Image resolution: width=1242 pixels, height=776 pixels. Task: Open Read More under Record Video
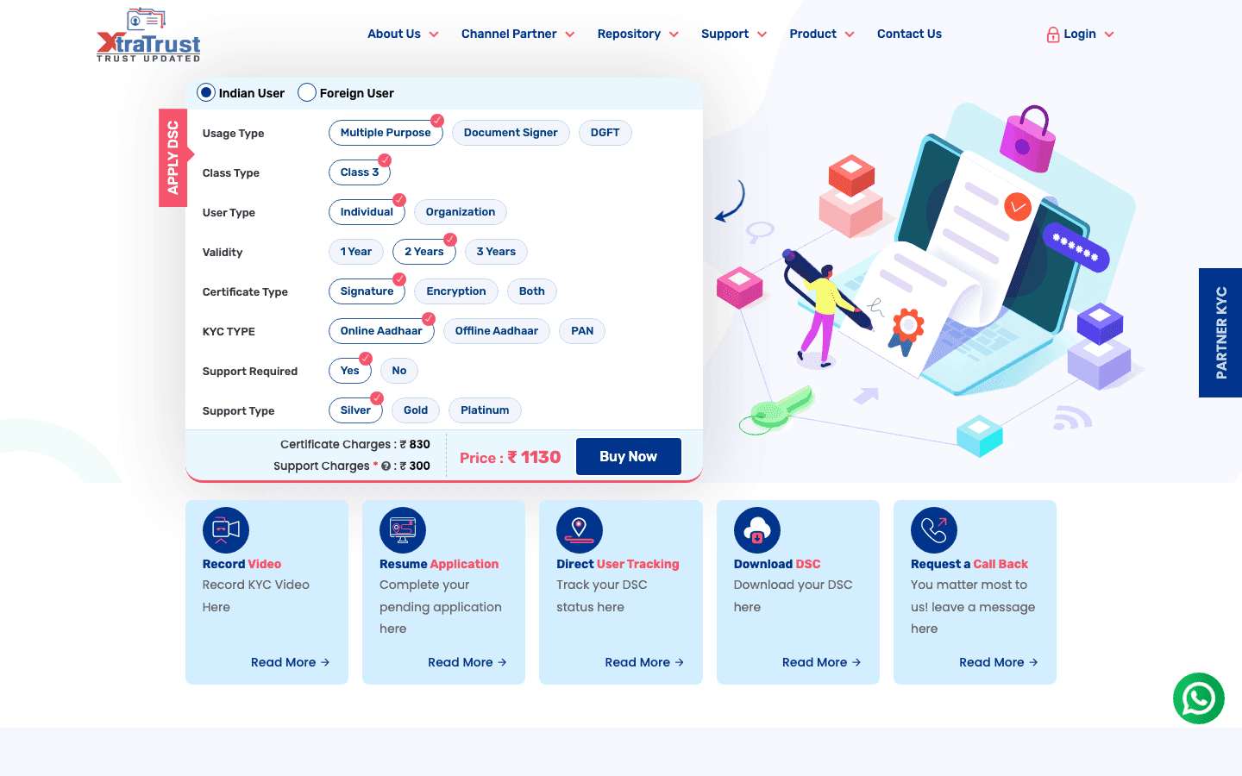click(290, 662)
